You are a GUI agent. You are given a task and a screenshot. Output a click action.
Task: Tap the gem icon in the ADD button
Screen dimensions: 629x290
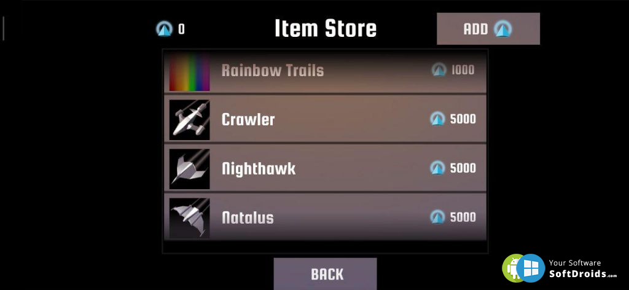point(502,29)
